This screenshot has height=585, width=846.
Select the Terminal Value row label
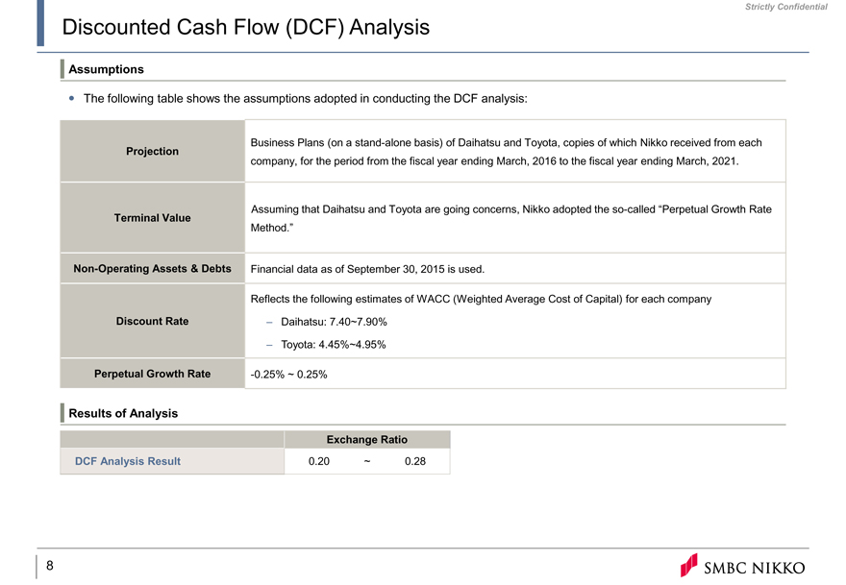click(x=152, y=217)
